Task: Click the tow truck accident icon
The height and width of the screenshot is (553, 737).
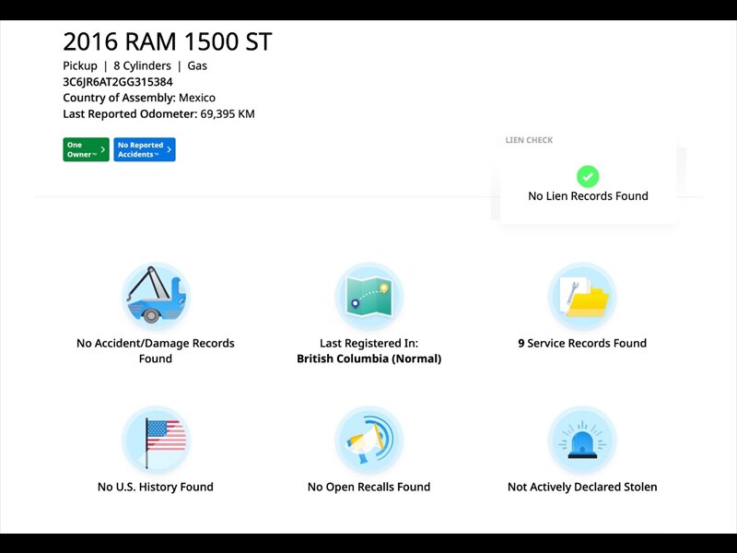Action: (155, 297)
